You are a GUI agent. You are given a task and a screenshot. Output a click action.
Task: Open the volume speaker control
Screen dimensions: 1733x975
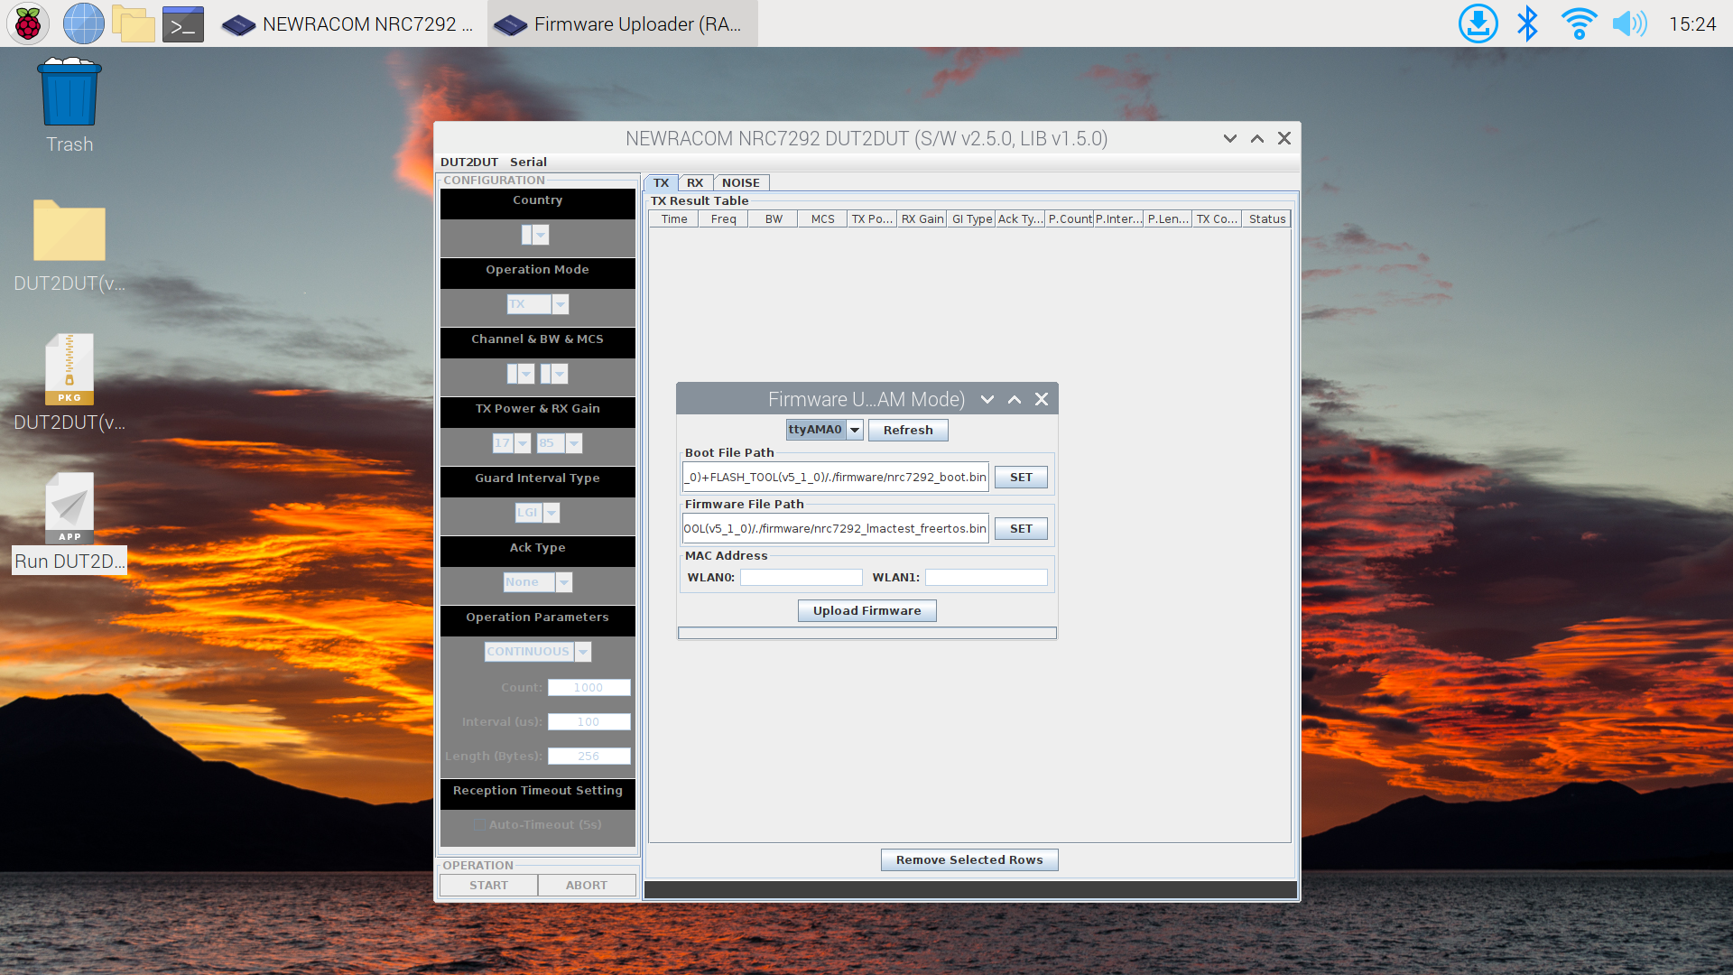[1630, 23]
